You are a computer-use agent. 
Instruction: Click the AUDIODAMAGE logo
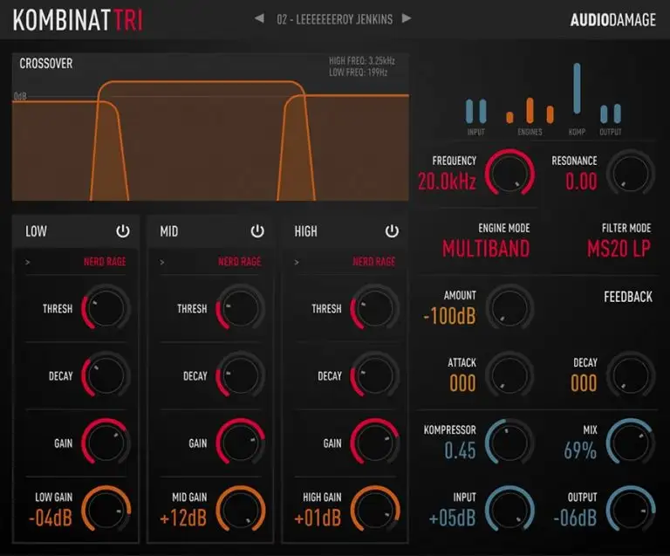coord(613,20)
